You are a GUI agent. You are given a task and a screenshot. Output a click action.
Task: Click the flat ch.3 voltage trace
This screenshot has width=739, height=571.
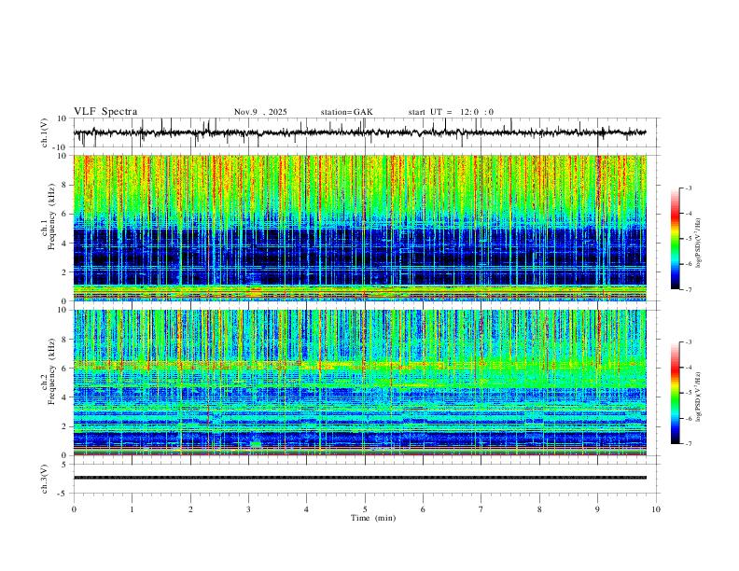(359, 478)
